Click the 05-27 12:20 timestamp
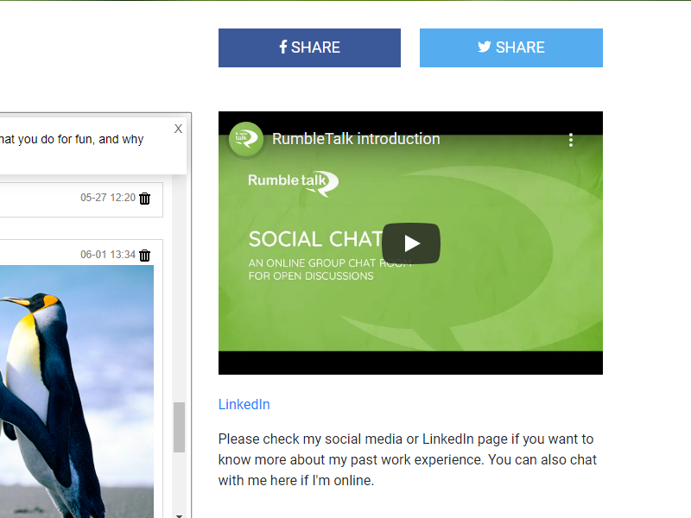The image size is (691, 518). pos(108,198)
